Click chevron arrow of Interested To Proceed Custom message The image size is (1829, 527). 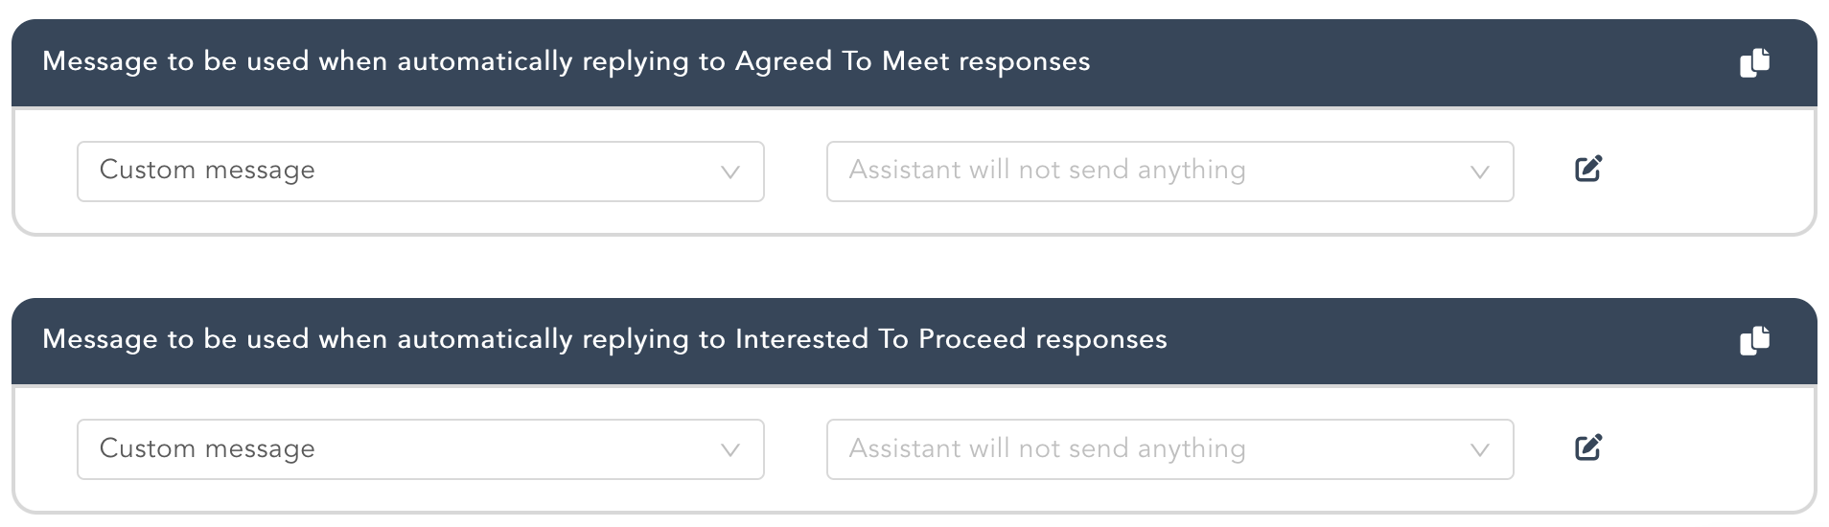point(730,450)
